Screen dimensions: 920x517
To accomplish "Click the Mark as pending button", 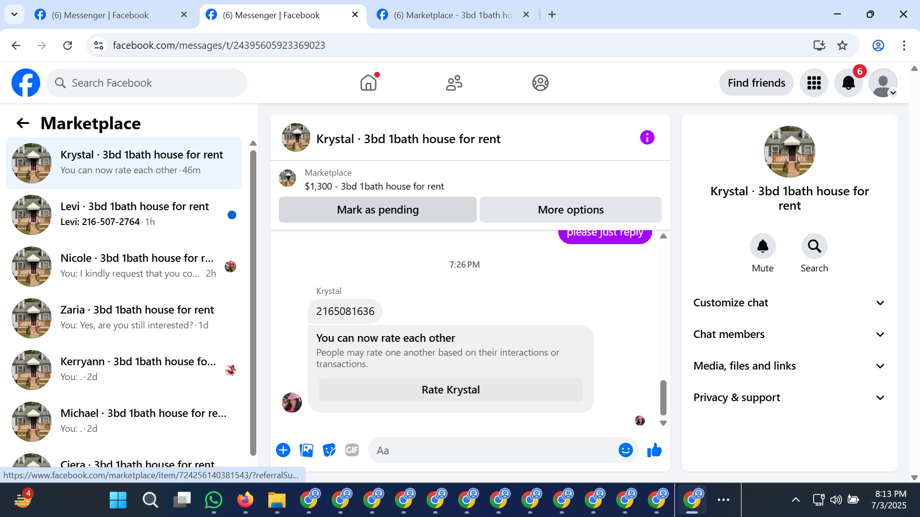I will pyautogui.click(x=378, y=210).
